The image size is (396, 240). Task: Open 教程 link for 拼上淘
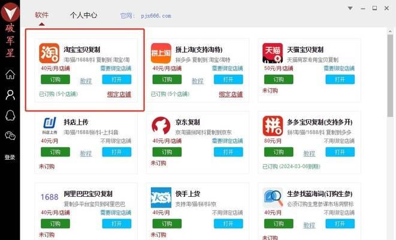pyautogui.click(x=198, y=81)
